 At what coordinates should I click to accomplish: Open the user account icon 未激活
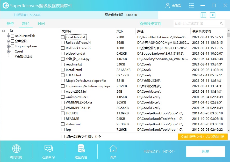(x=167, y=6)
